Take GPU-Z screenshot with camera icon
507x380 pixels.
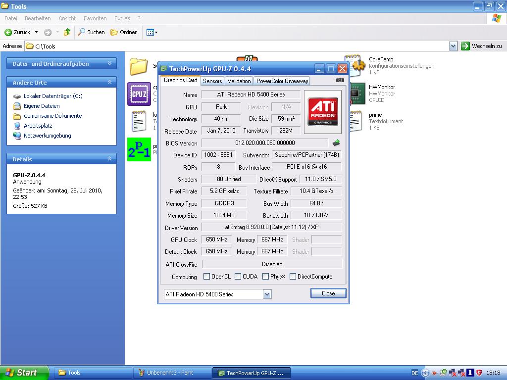click(x=340, y=80)
